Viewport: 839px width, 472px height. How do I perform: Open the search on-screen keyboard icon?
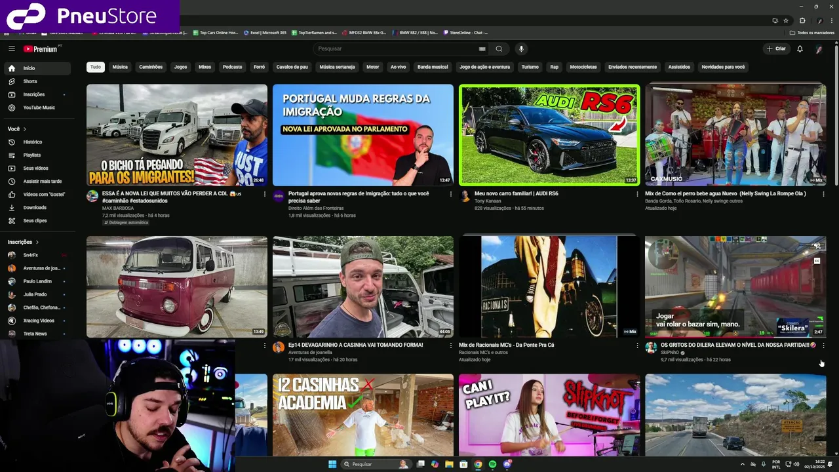click(x=482, y=49)
